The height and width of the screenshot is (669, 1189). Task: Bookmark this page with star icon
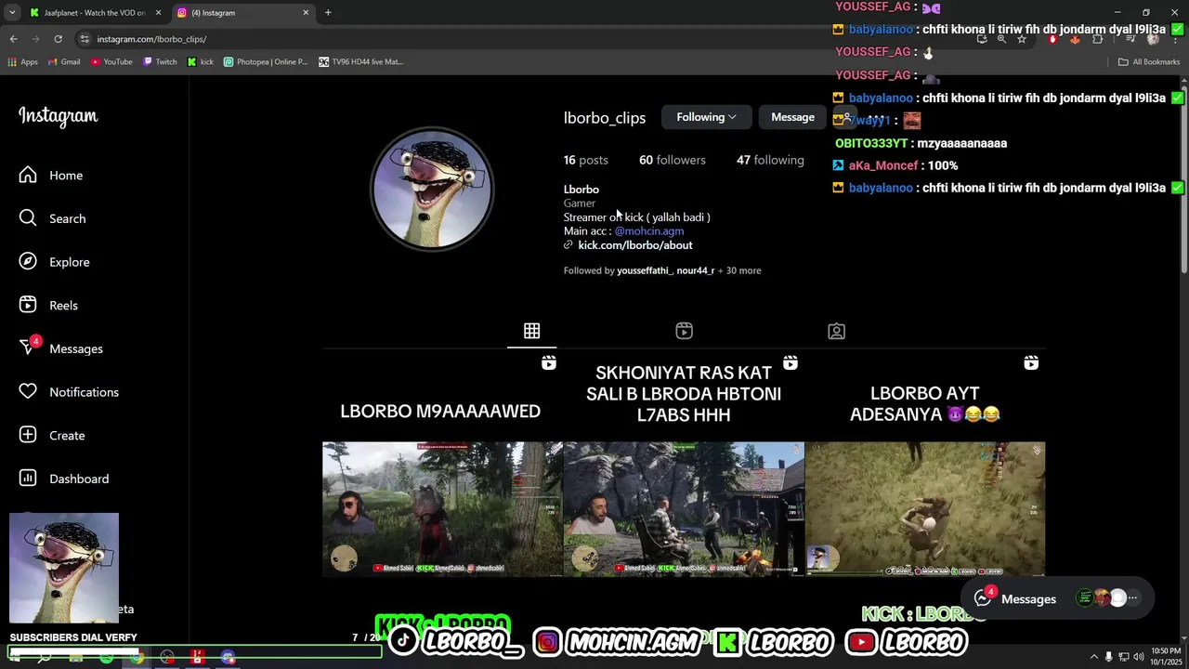click(x=1022, y=39)
